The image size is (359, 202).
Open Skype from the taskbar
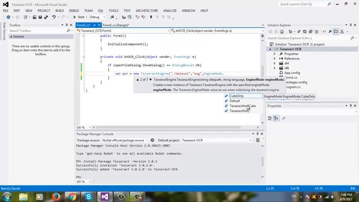click(89, 197)
